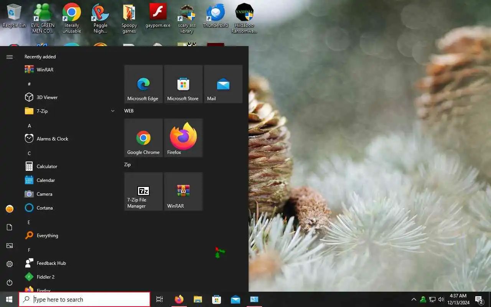Click the Windows Start button
The image size is (491, 307).
(9, 299)
